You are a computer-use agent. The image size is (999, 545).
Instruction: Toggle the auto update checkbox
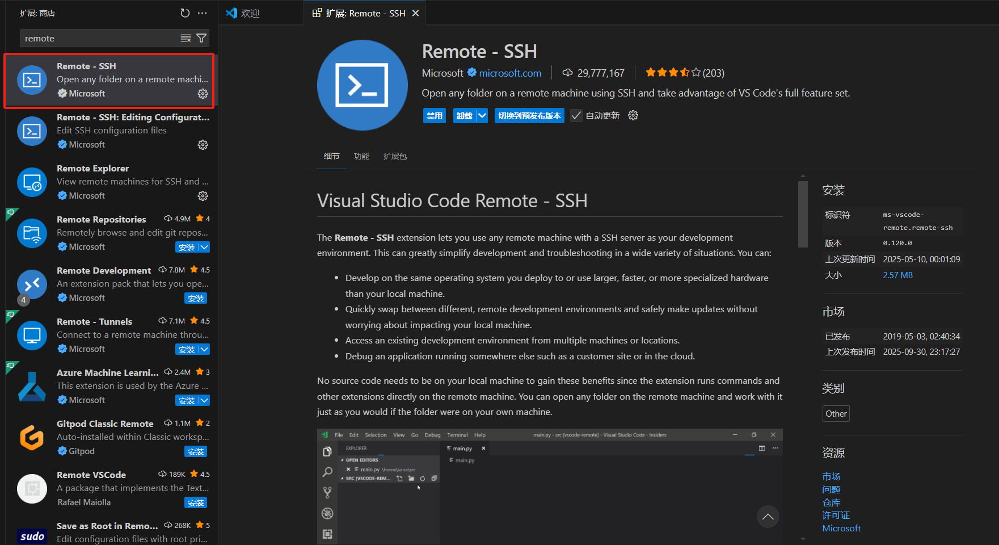(576, 115)
